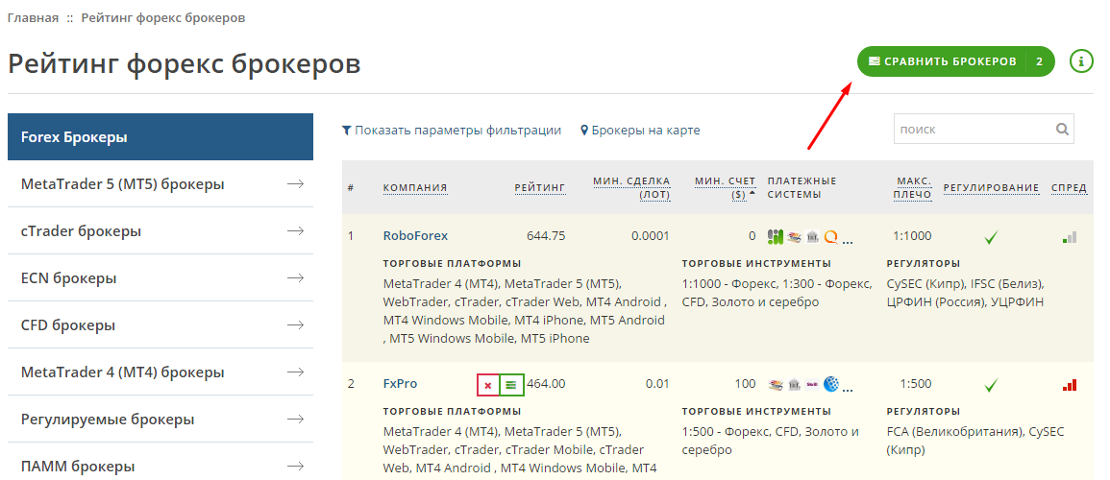The width and height of the screenshot is (1110, 480).
Task: Click RoboForex min deal value 0.0001
Action: [650, 236]
